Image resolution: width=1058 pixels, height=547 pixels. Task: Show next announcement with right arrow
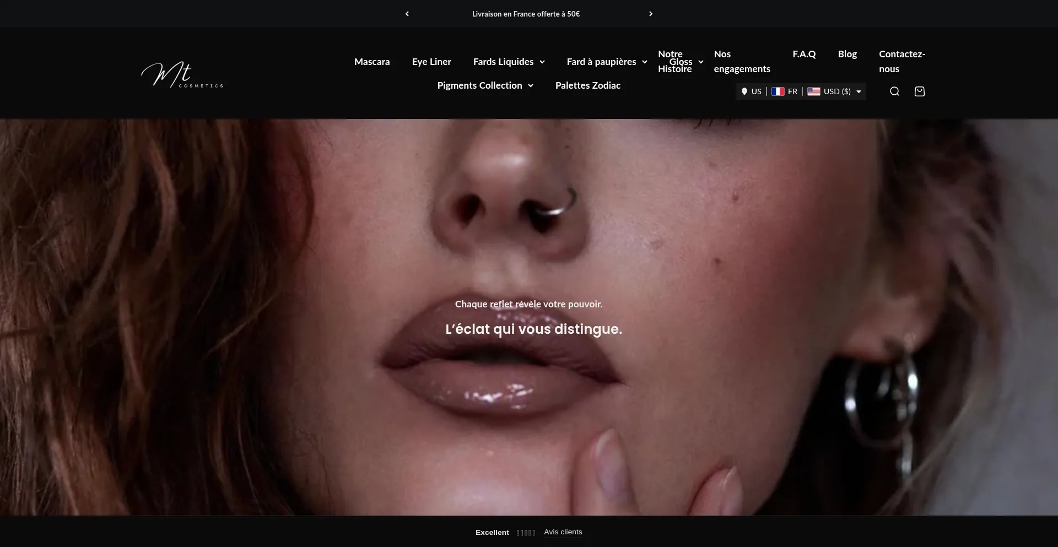[x=651, y=14]
